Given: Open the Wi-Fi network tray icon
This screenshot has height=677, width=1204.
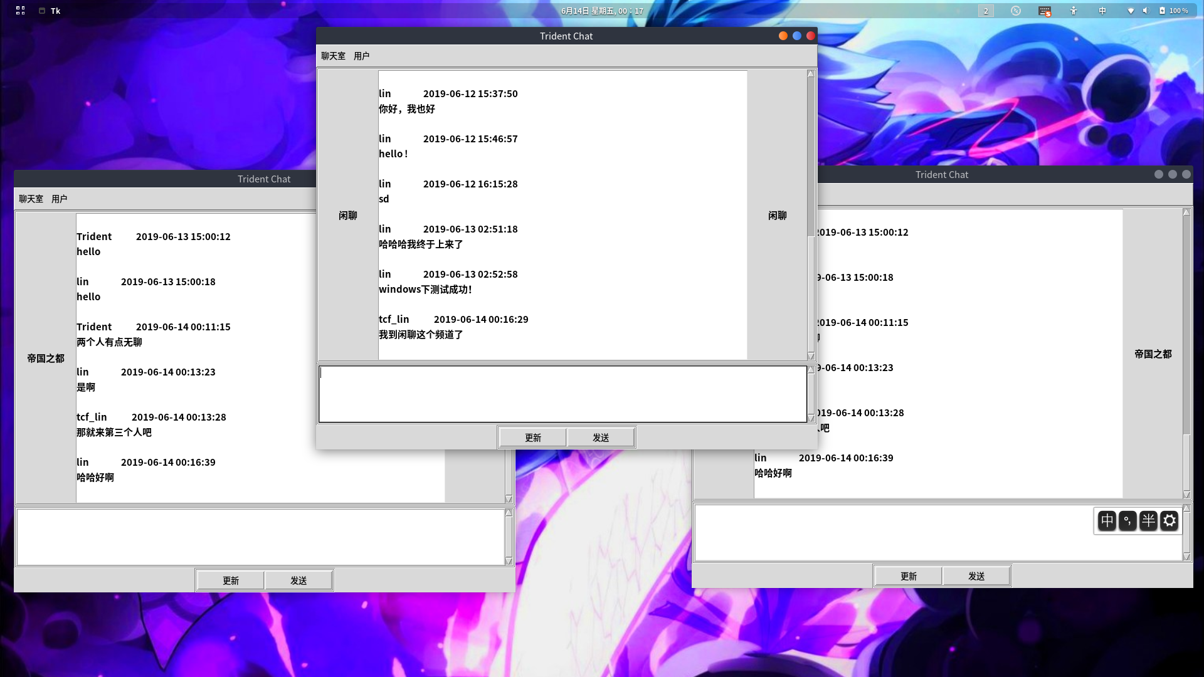Looking at the screenshot, I should coord(1131,11).
